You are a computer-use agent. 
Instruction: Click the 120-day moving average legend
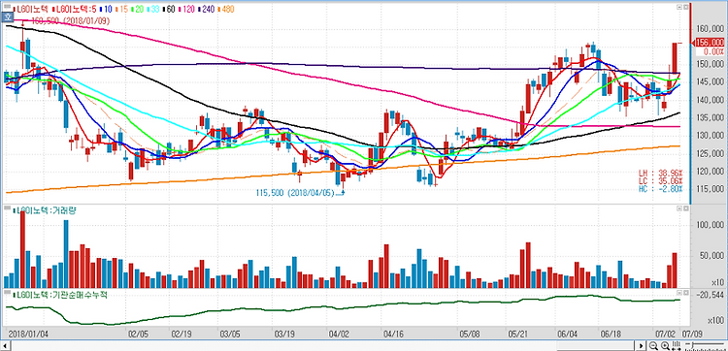186,10
